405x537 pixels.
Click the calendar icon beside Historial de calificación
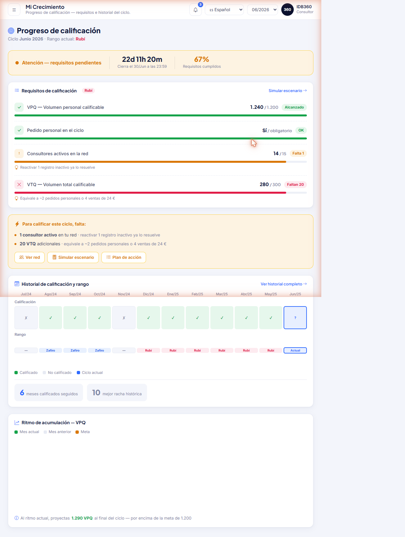click(17, 284)
